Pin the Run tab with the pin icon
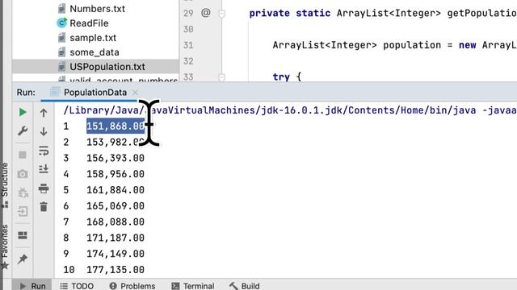517x290 pixels. point(23,259)
